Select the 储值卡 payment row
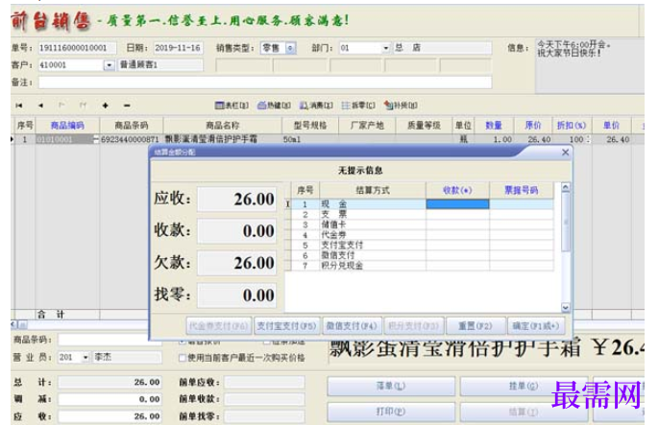The height and width of the screenshot is (425, 659). pos(422,224)
